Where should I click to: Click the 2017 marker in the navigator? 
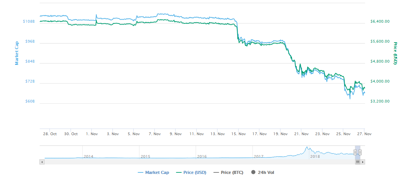(258, 156)
